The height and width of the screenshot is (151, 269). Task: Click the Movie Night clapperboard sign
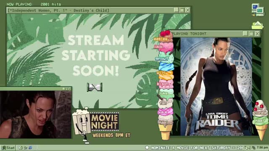[104, 121]
